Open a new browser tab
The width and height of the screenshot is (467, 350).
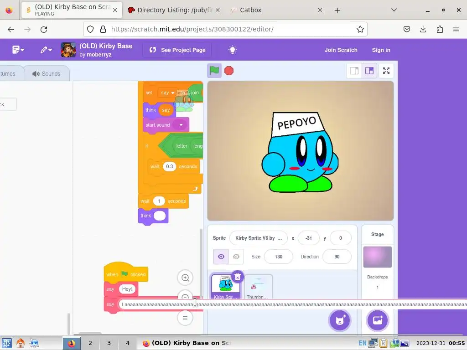(x=337, y=10)
